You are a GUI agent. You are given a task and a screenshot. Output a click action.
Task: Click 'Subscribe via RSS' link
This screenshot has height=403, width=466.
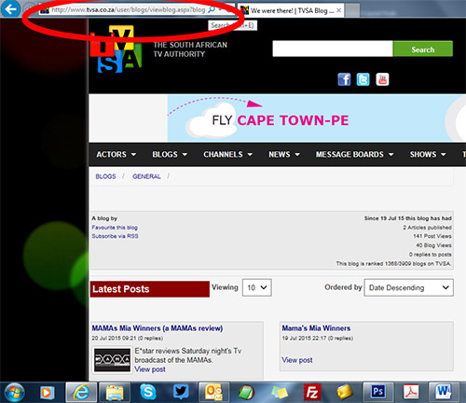pyautogui.click(x=115, y=236)
